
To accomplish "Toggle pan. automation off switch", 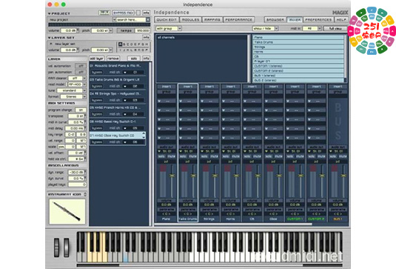I will point(81,72).
